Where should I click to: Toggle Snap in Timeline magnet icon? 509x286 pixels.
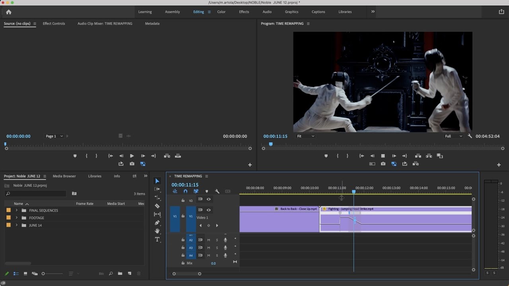click(185, 191)
